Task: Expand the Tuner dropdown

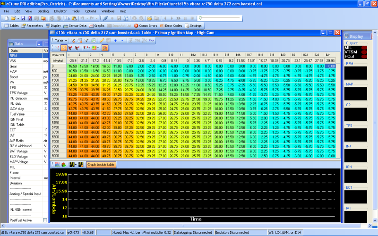Action: [61, 41]
